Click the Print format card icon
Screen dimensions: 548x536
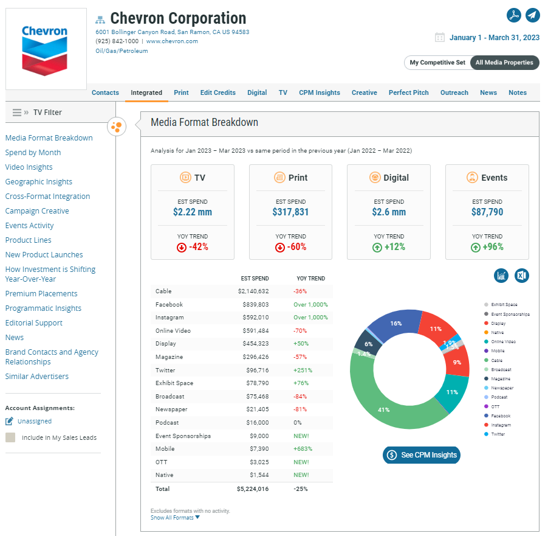pyautogui.click(x=279, y=178)
